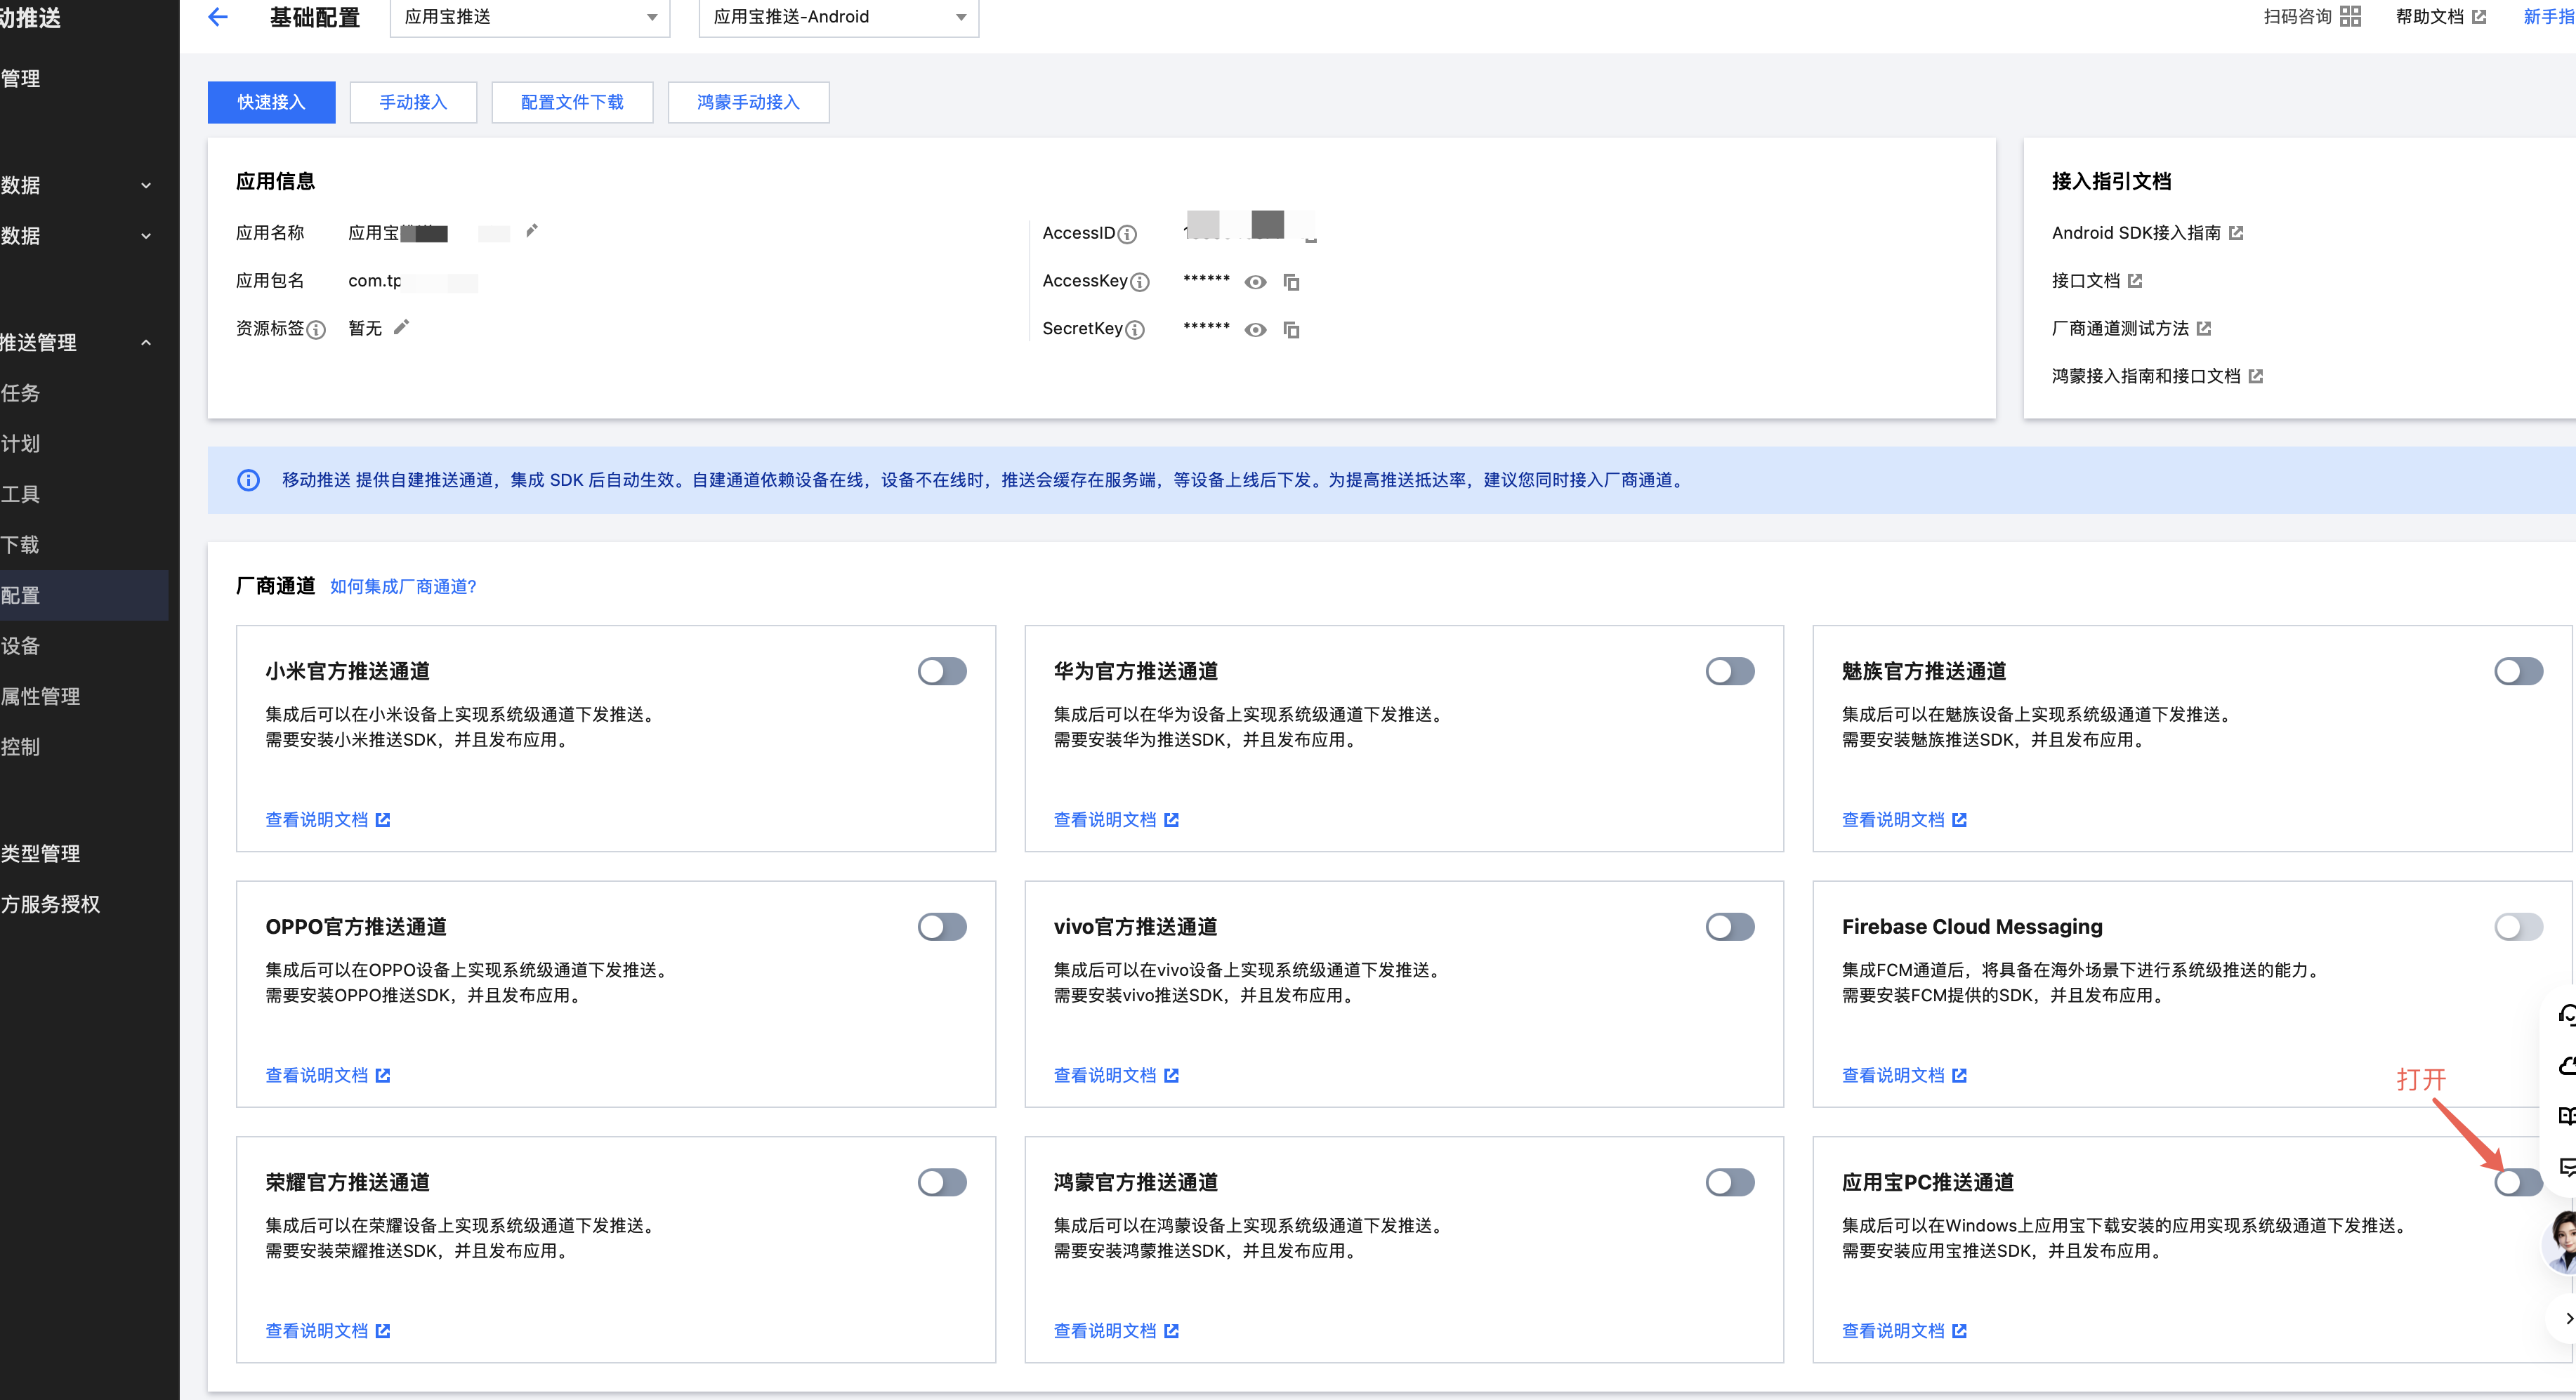View 查看说明文档 for 荣耀官方推送通道

[x=327, y=1331]
